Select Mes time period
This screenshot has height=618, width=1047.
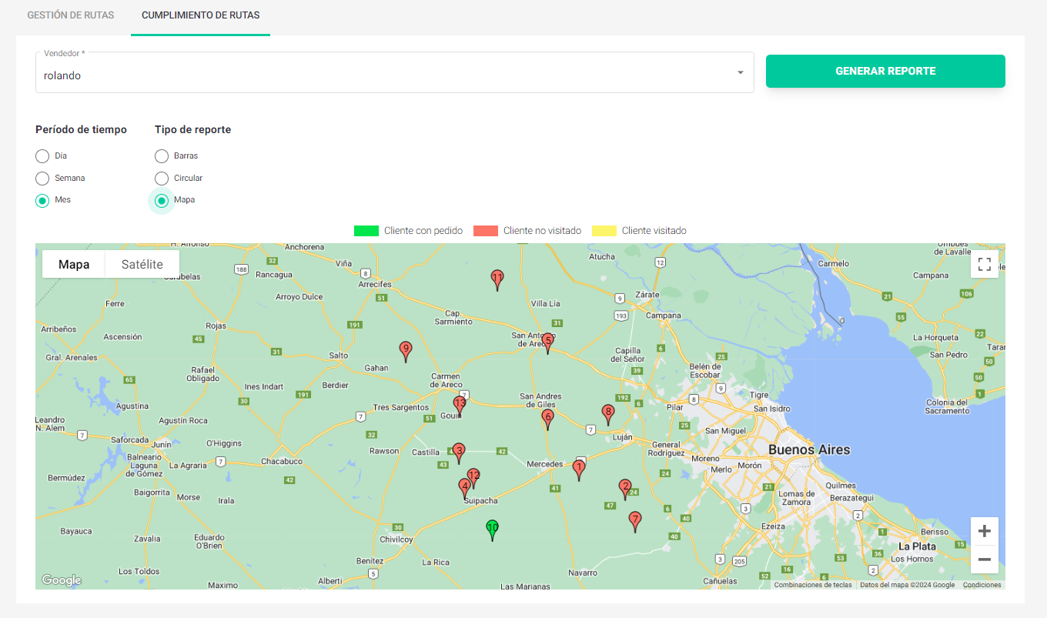pos(42,200)
